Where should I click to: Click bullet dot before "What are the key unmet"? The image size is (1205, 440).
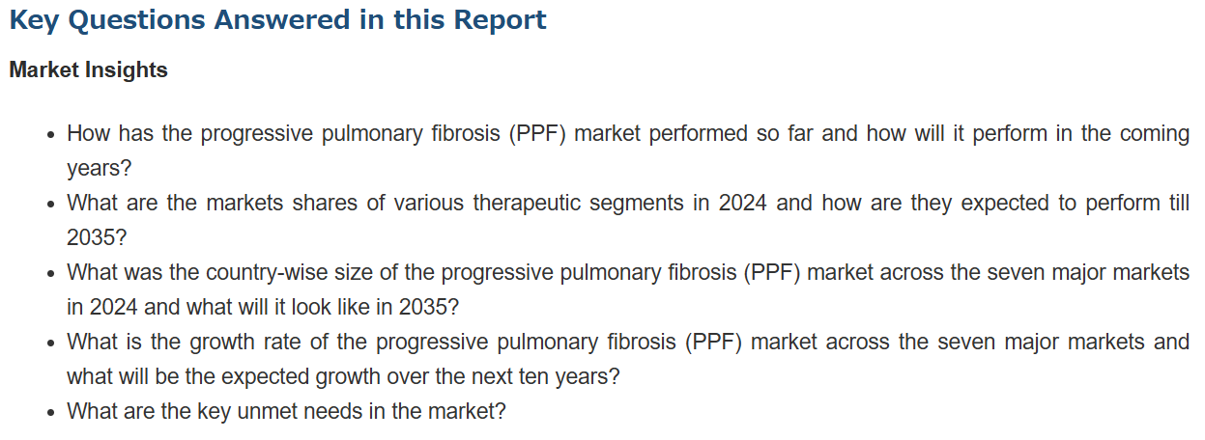[49, 413]
